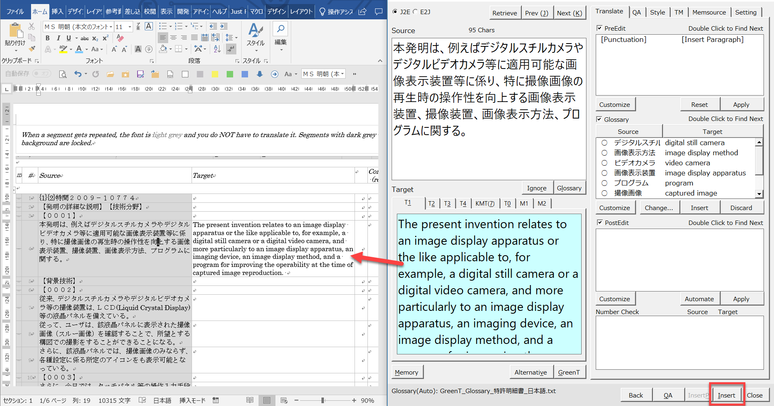Switch to Read Mode view in status bar

click(x=250, y=400)
